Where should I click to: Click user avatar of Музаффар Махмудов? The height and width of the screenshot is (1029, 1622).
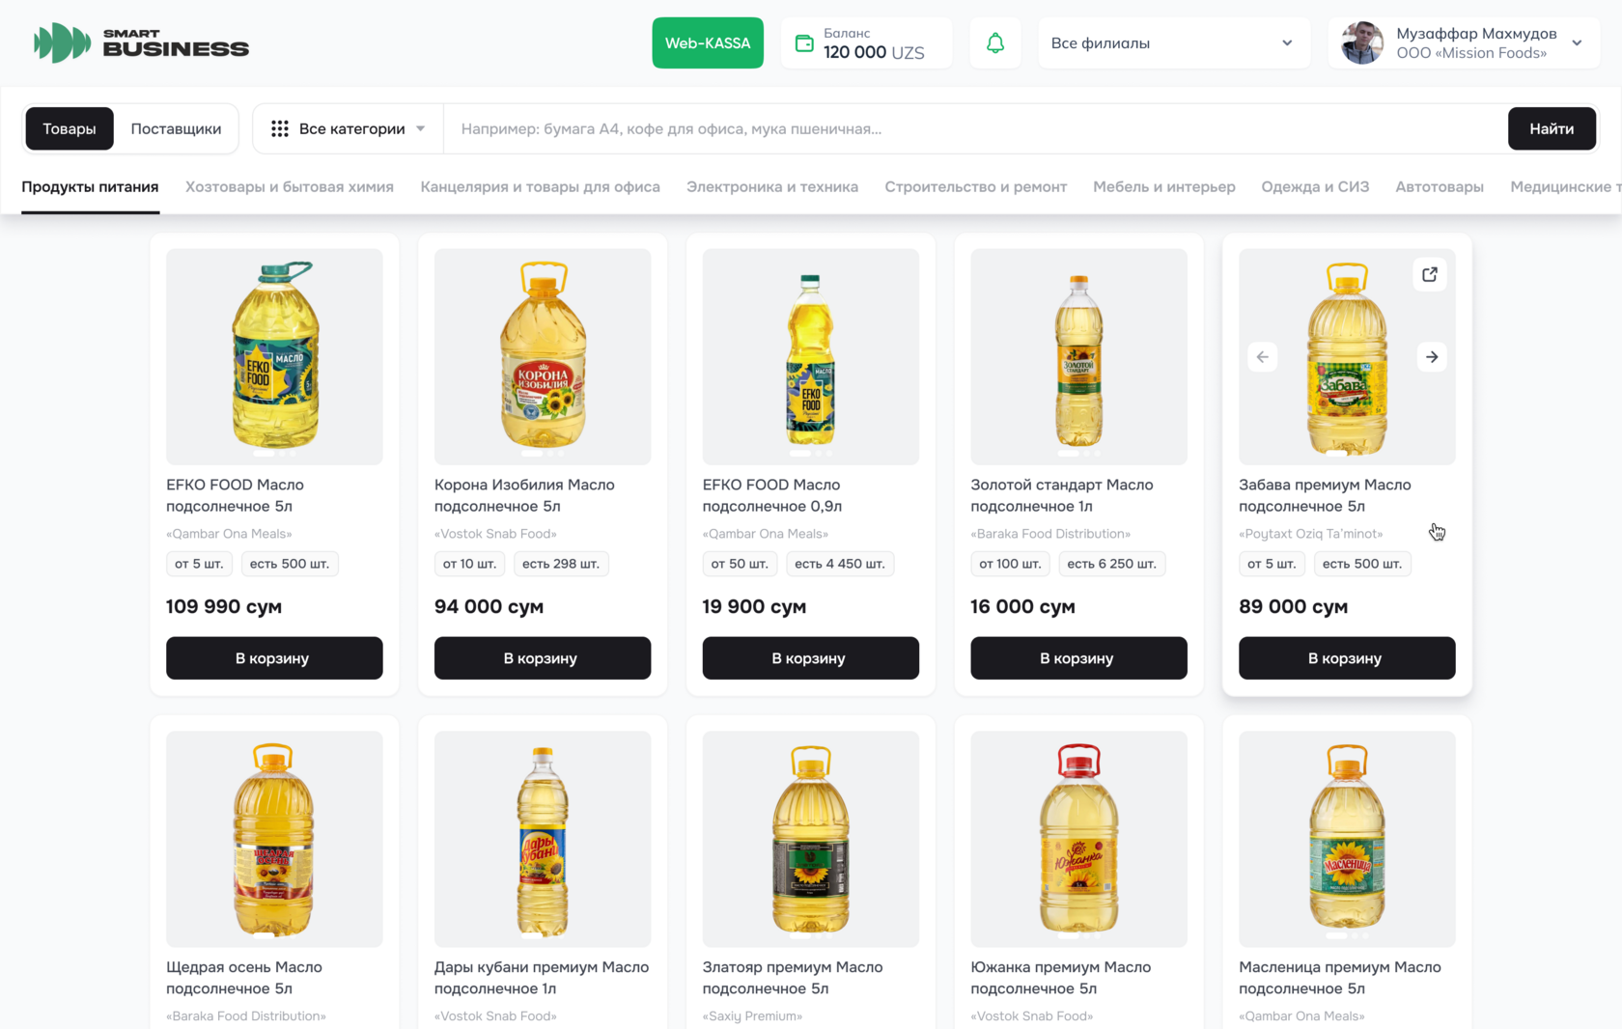click(1362, 42)
